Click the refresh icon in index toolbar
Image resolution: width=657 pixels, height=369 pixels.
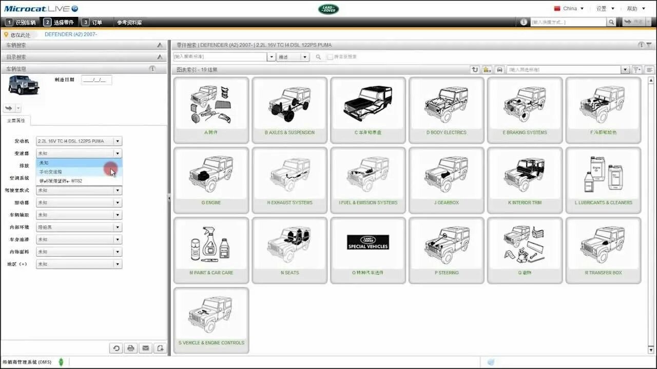pos(475,70)
